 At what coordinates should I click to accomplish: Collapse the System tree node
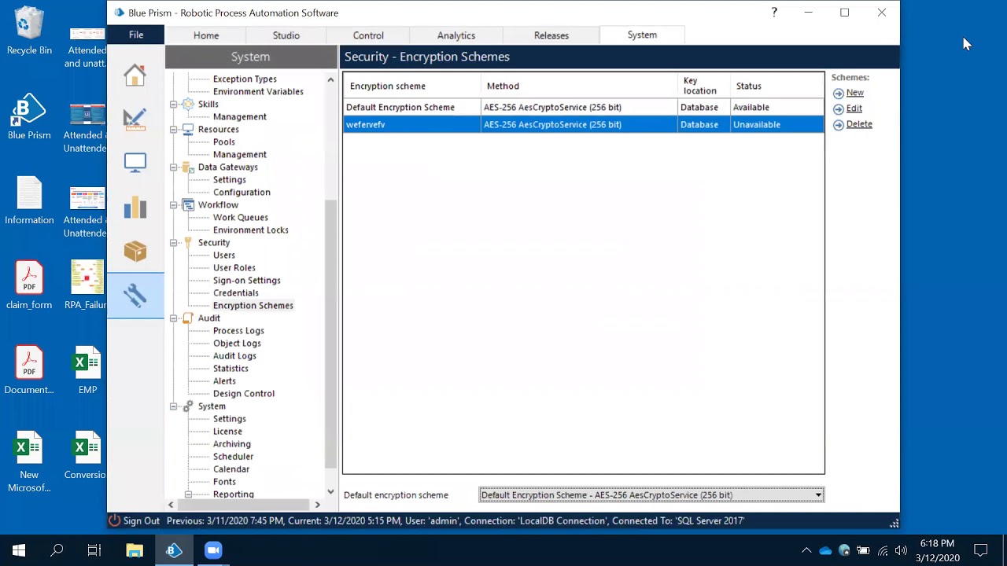pos(174,406)
